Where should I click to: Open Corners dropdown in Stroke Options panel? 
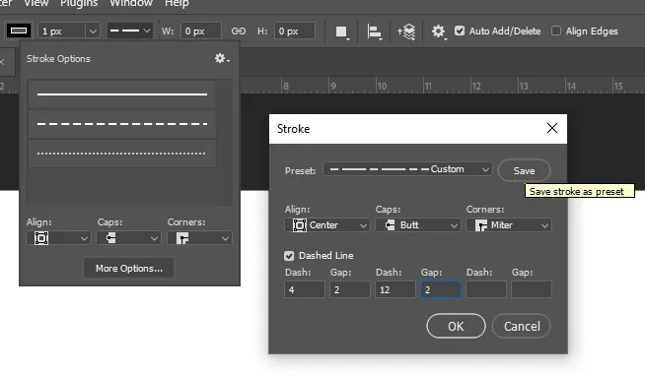pos(199,238)
